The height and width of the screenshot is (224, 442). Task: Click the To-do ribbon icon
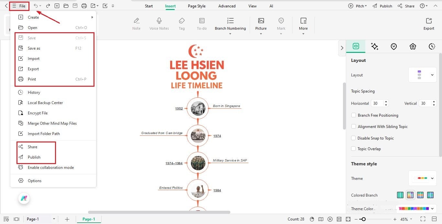[202, 24]
